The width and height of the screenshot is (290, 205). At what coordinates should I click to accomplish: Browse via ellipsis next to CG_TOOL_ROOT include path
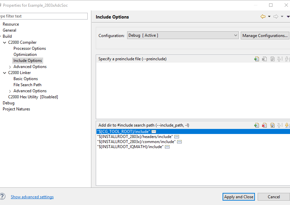point(154,132)
